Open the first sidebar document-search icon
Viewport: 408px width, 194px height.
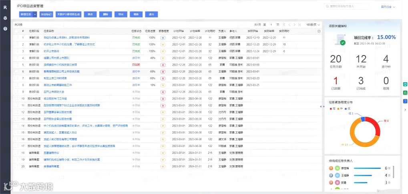[5, 8]
